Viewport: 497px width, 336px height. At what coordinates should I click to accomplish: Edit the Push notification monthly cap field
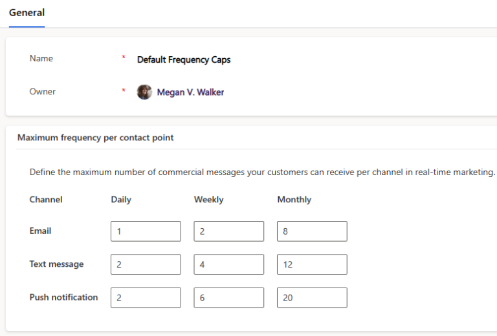click(x=312, y=298)
